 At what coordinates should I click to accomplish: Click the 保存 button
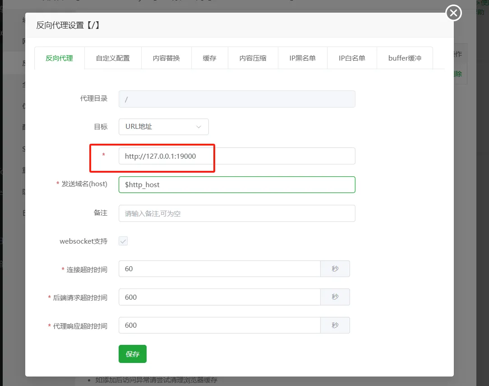click(x=133, y=354)
